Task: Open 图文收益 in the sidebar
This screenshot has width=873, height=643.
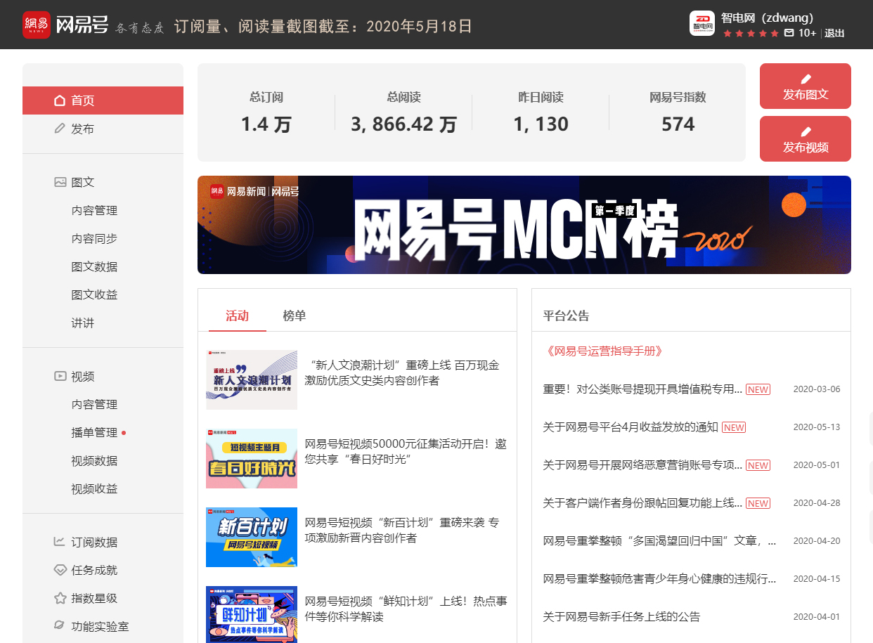Action: tap(94, 294)
